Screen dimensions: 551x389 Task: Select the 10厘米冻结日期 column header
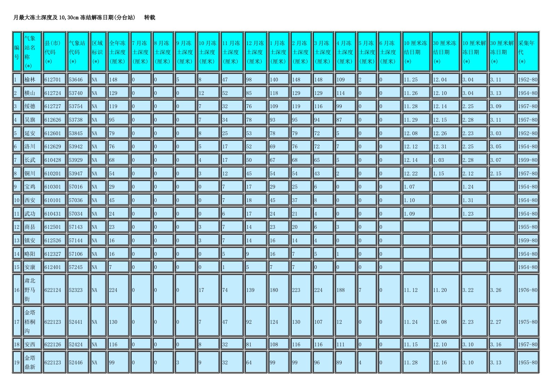pyautogui.click(x=416, y=52)
